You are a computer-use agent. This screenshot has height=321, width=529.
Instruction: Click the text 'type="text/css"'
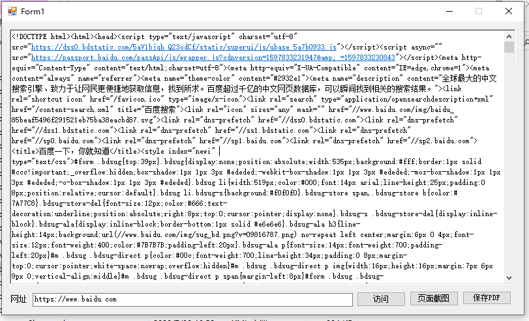(x=40, y=161)
